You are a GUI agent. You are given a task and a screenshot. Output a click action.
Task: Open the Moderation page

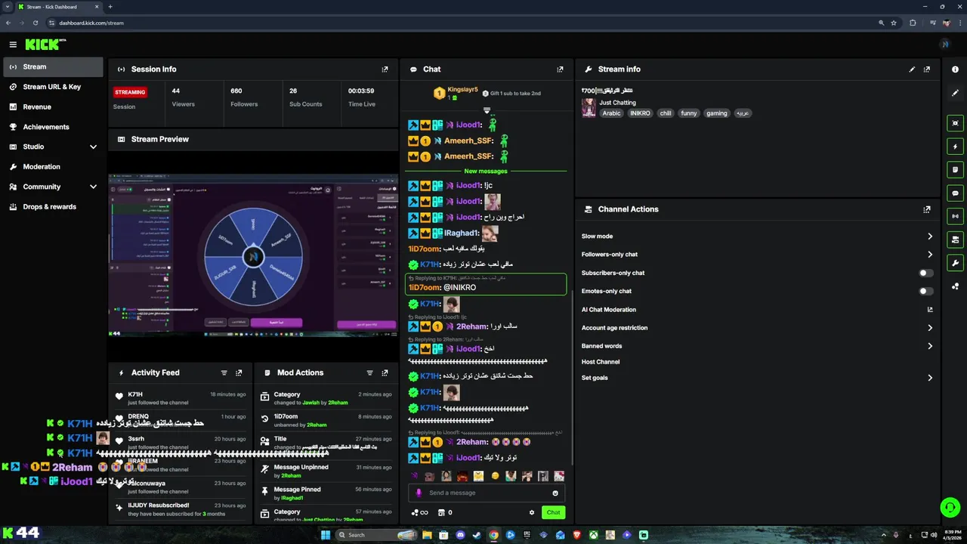coord(53,166)
